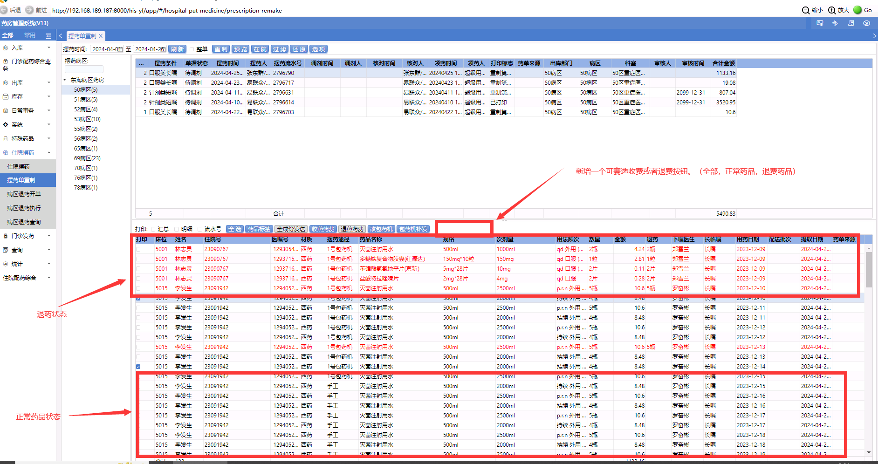The height and width of the screenshot is (464, 878).
Task: Click the 摆药病区 search input field
Action: coord(84,69)
